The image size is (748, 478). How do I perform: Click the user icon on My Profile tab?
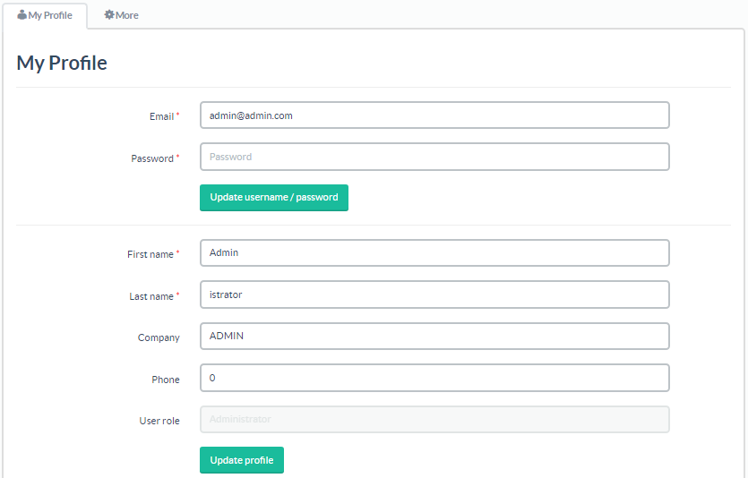pyautogui.click(x=21, y=15)
